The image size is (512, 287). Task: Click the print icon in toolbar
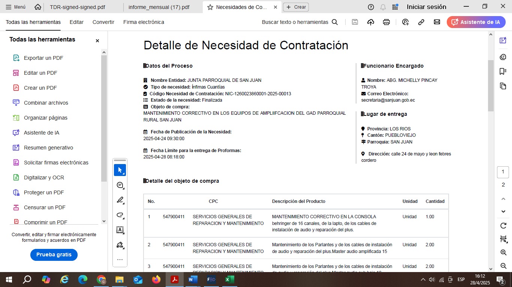click(x=386, y=22)
